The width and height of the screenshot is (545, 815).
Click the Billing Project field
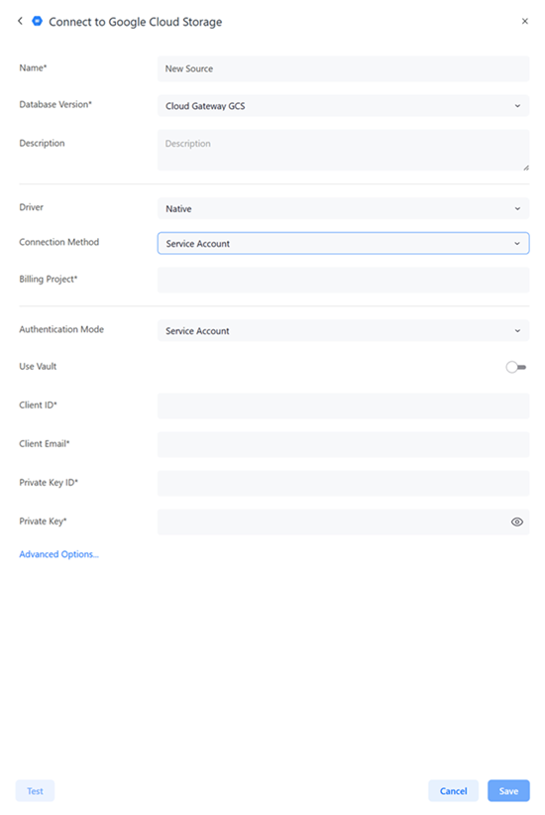tap(344, 280)
